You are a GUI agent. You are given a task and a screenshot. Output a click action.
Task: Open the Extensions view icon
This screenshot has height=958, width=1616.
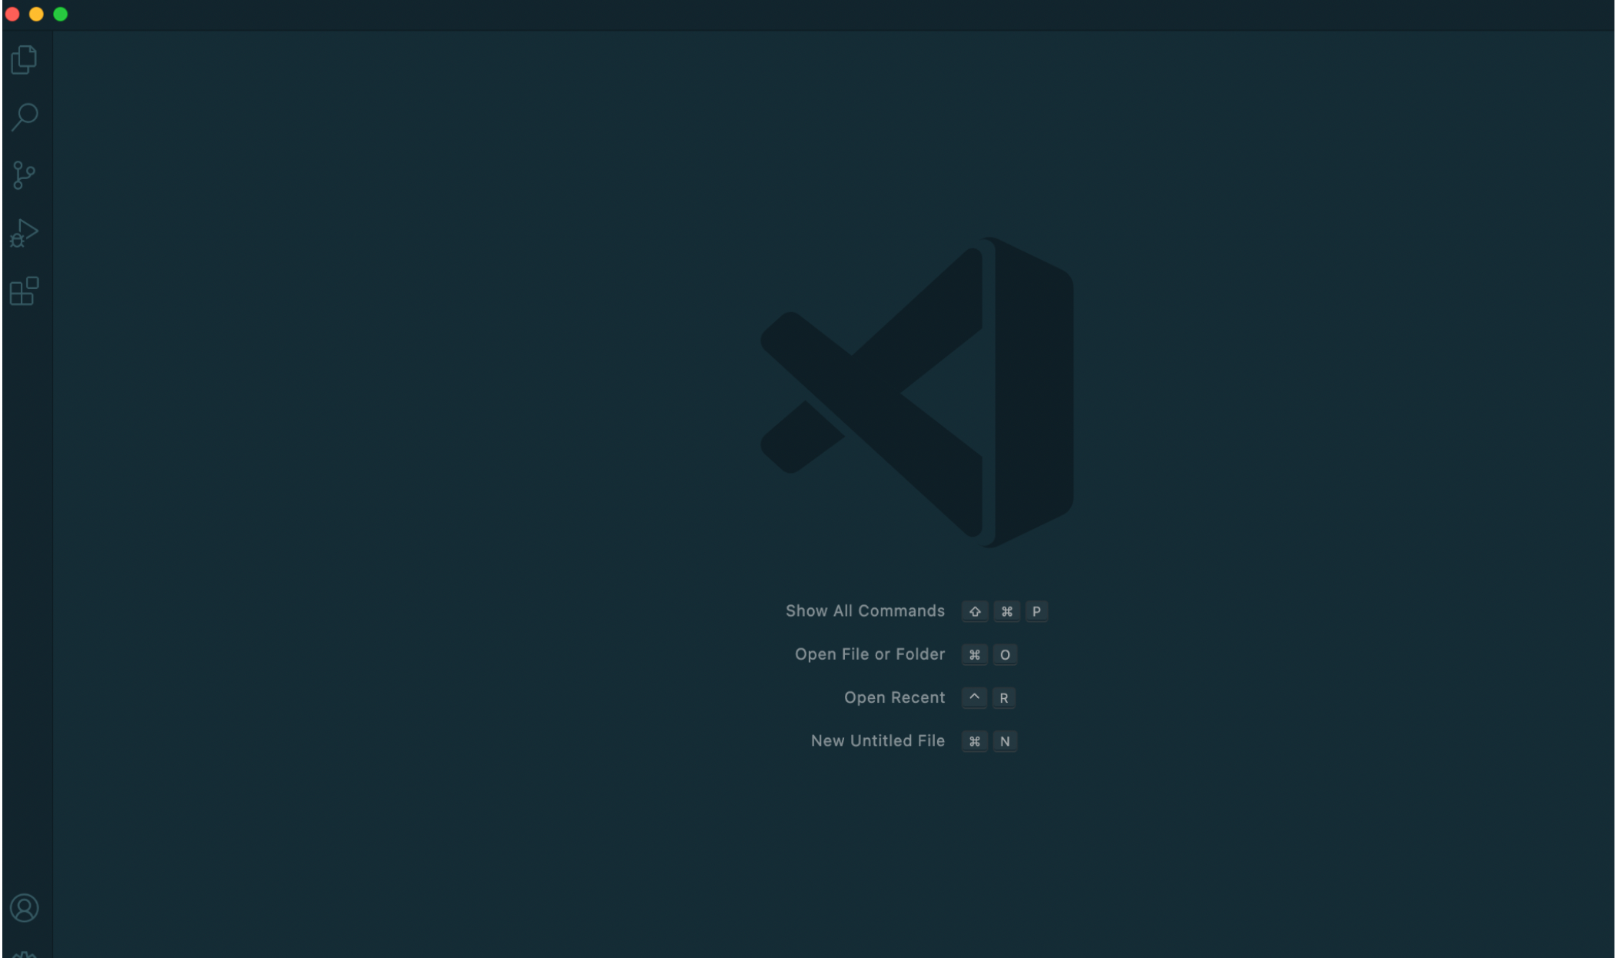pos(24,291)
